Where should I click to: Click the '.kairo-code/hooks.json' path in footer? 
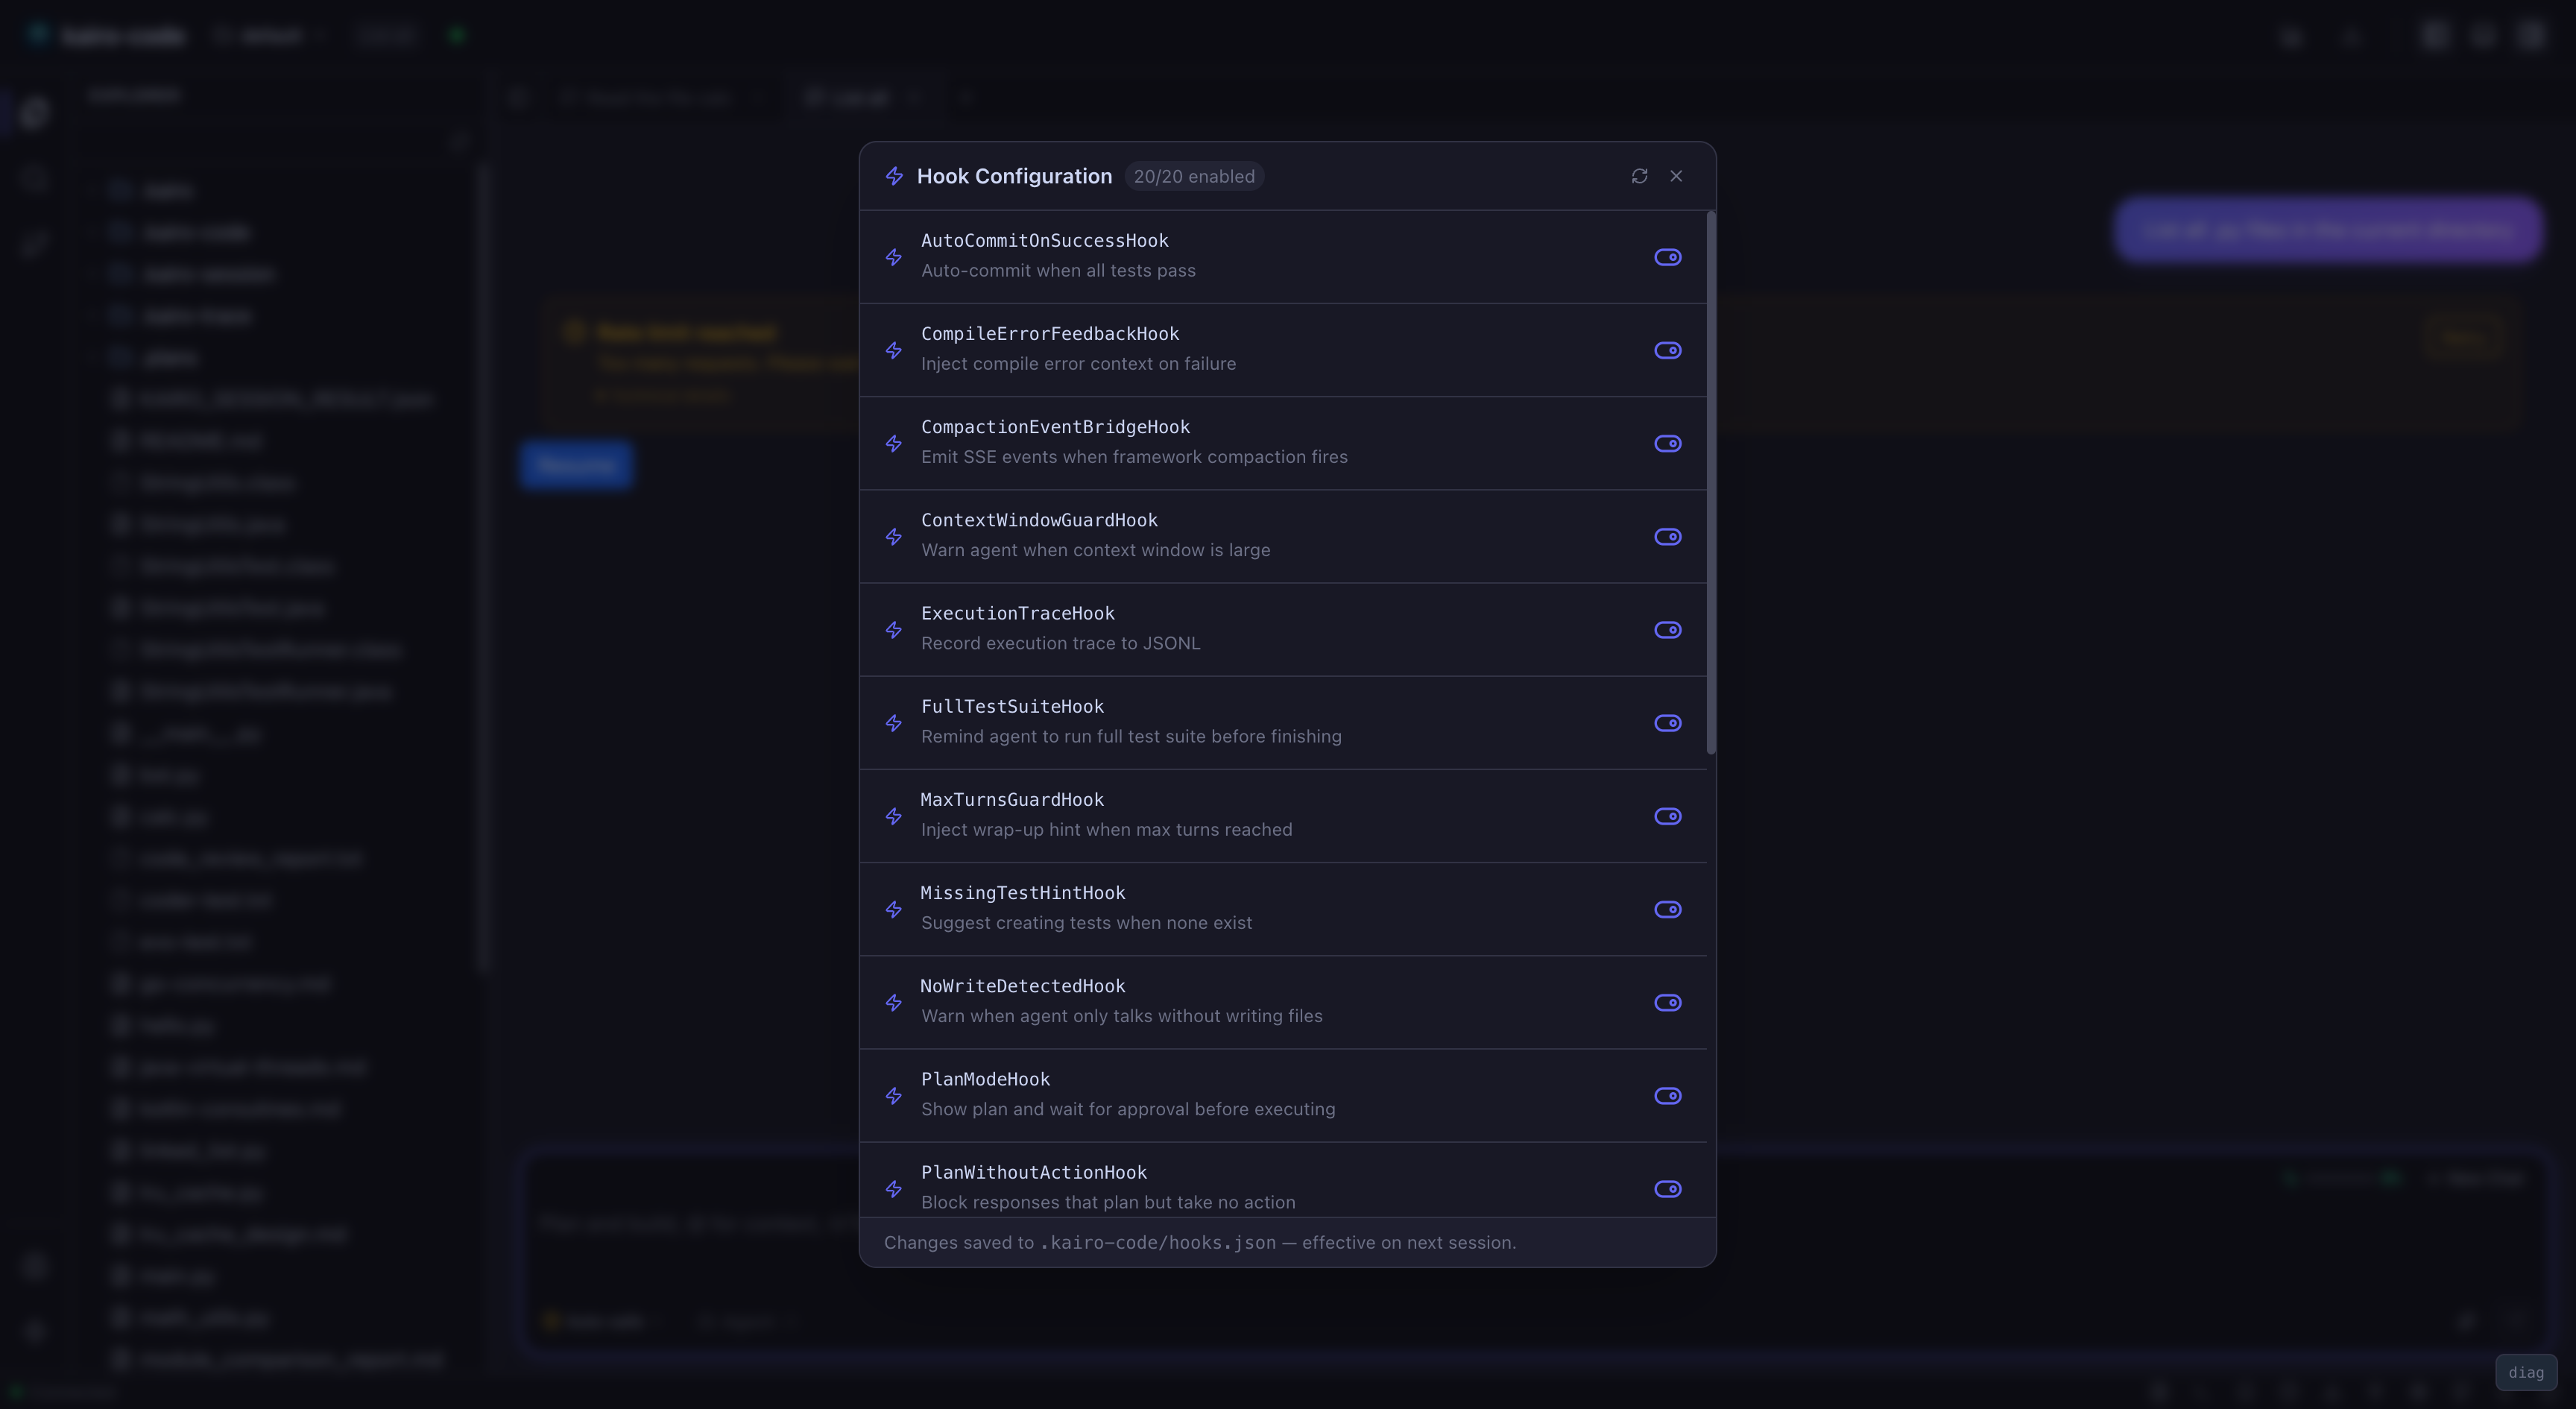tap(1158, 1243)
